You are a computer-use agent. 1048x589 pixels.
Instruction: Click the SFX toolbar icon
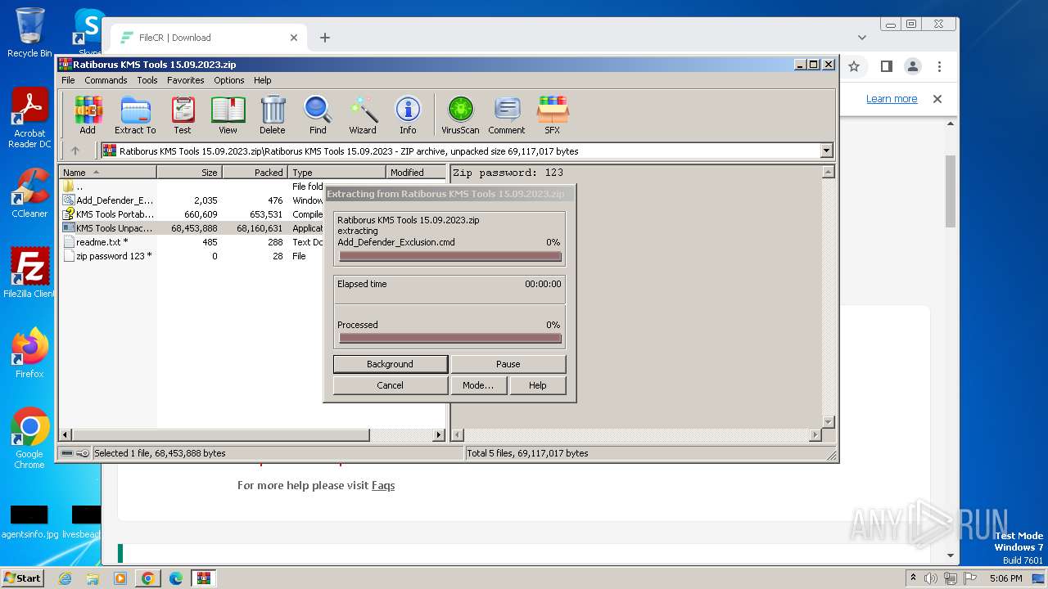tap(553, 115)
